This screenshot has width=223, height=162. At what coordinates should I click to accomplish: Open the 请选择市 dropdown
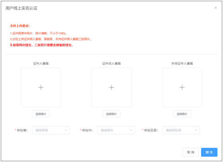click(116, 130)
